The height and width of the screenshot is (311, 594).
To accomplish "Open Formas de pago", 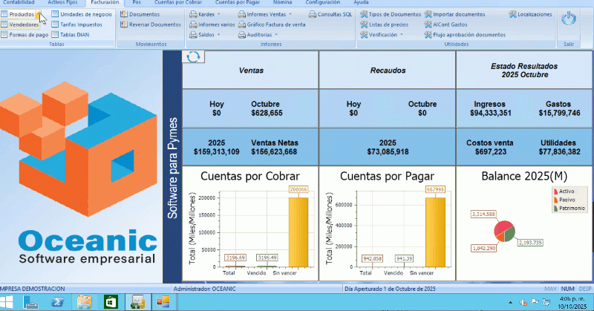I will [25, 35].
